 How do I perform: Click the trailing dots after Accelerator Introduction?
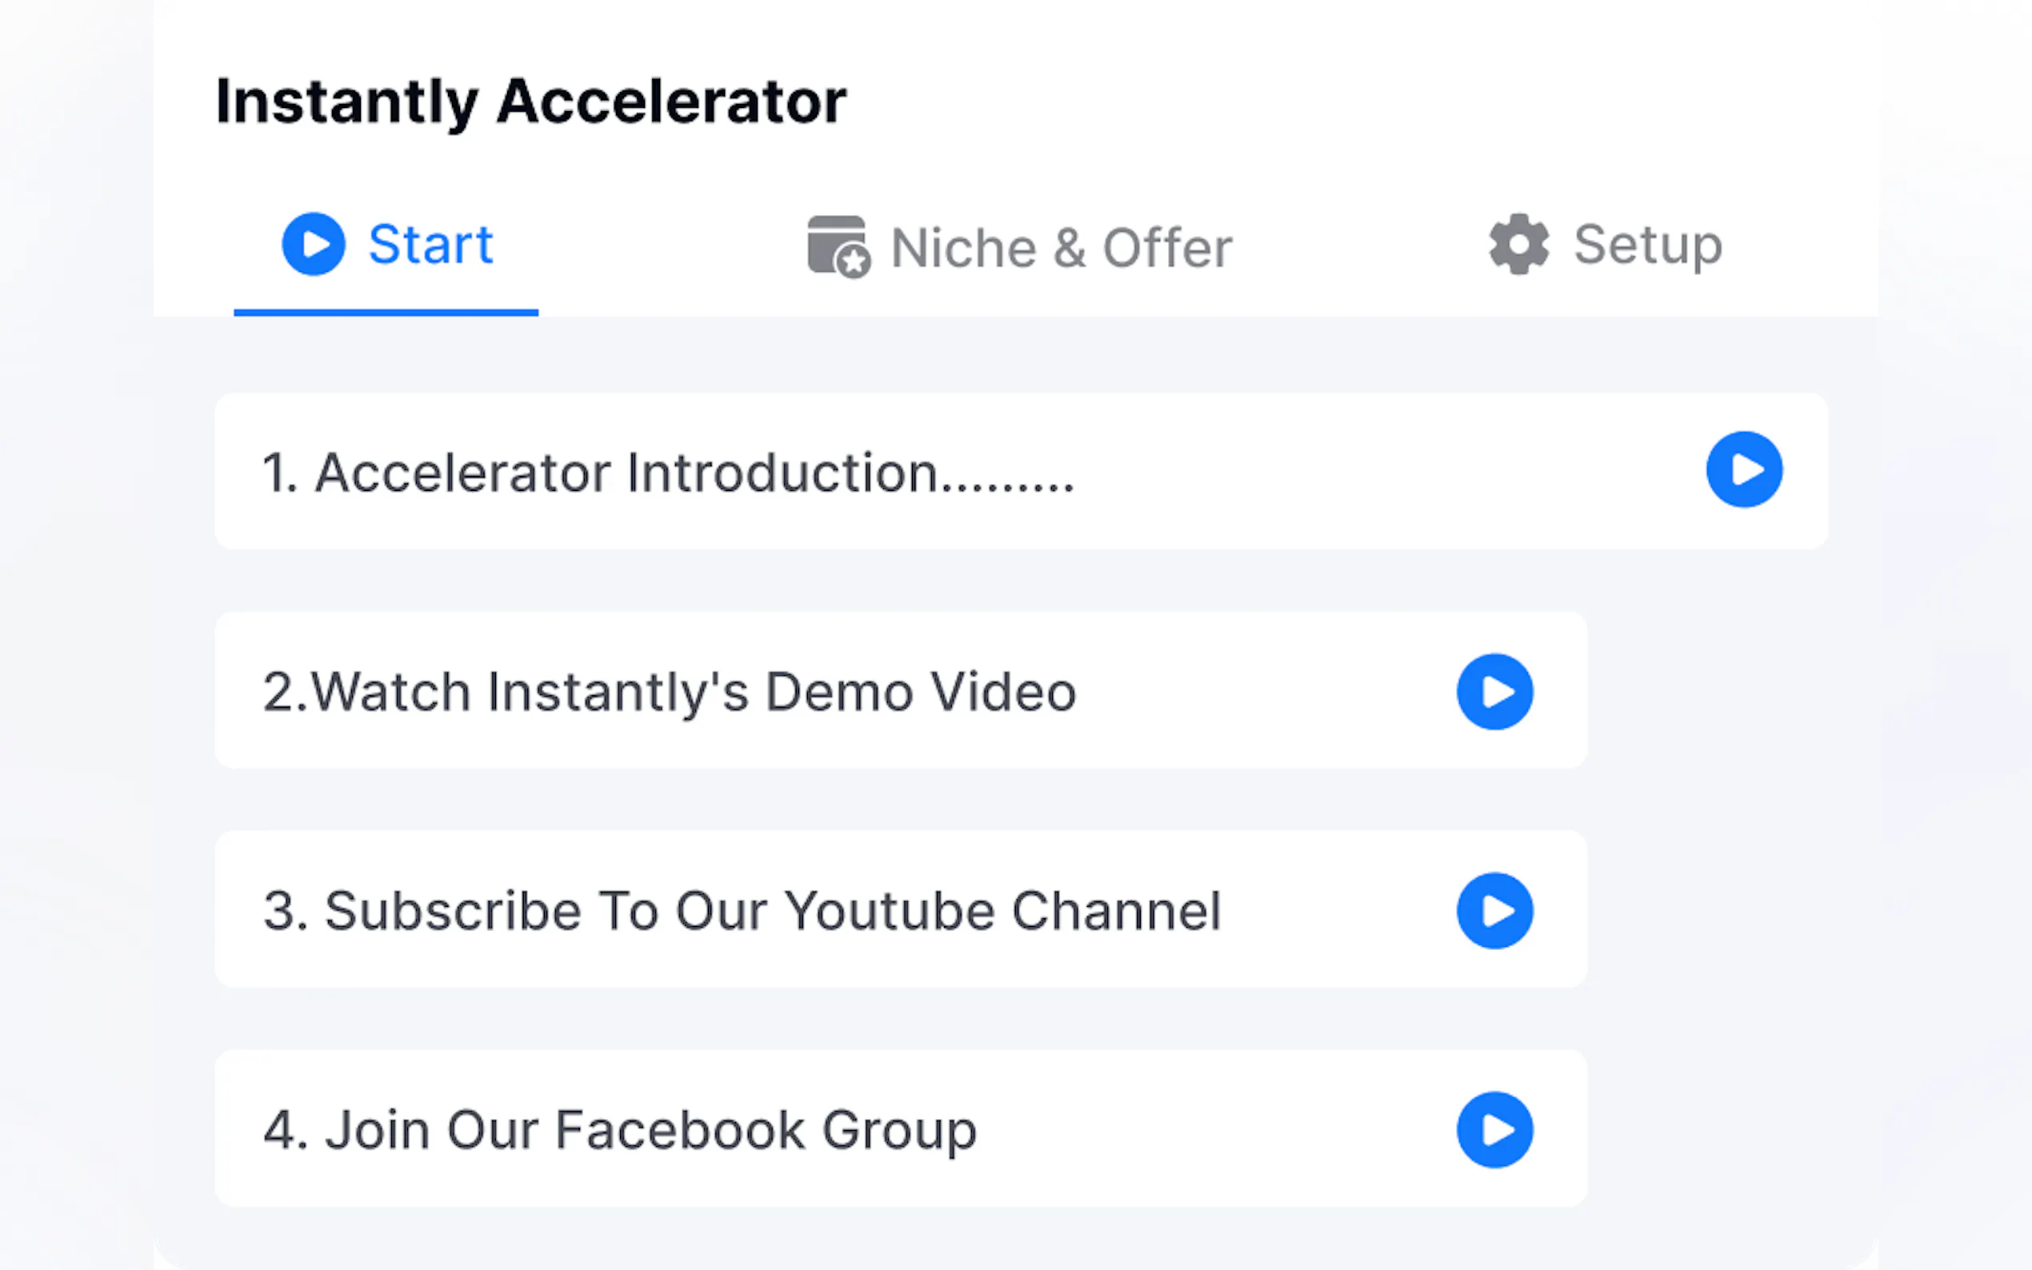(1007, 487)
